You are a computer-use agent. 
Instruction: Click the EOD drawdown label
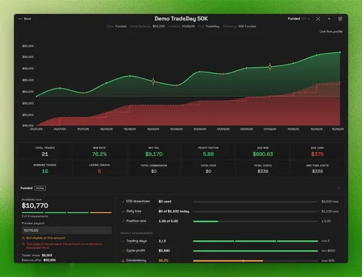pos(138,201)
